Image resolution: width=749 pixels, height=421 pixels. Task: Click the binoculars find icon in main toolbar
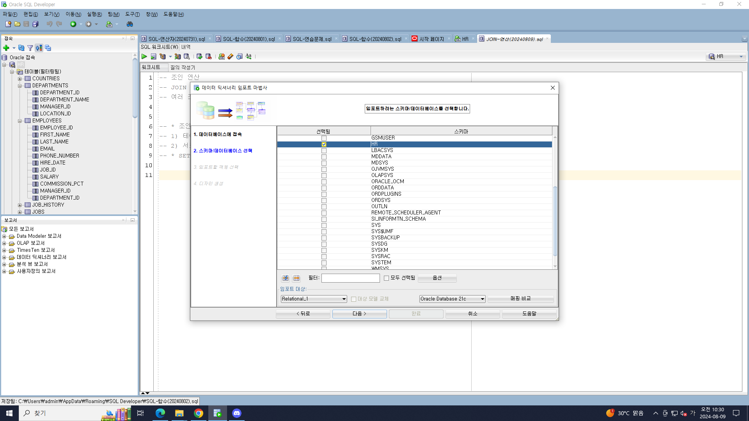pos(130,24)
